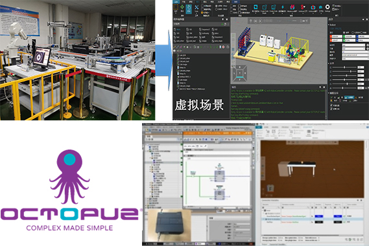Open the first dropdown in Robot properties
The height and width of the screenshot is (246, 369).
pyautogui.click(x=353, y=45)
